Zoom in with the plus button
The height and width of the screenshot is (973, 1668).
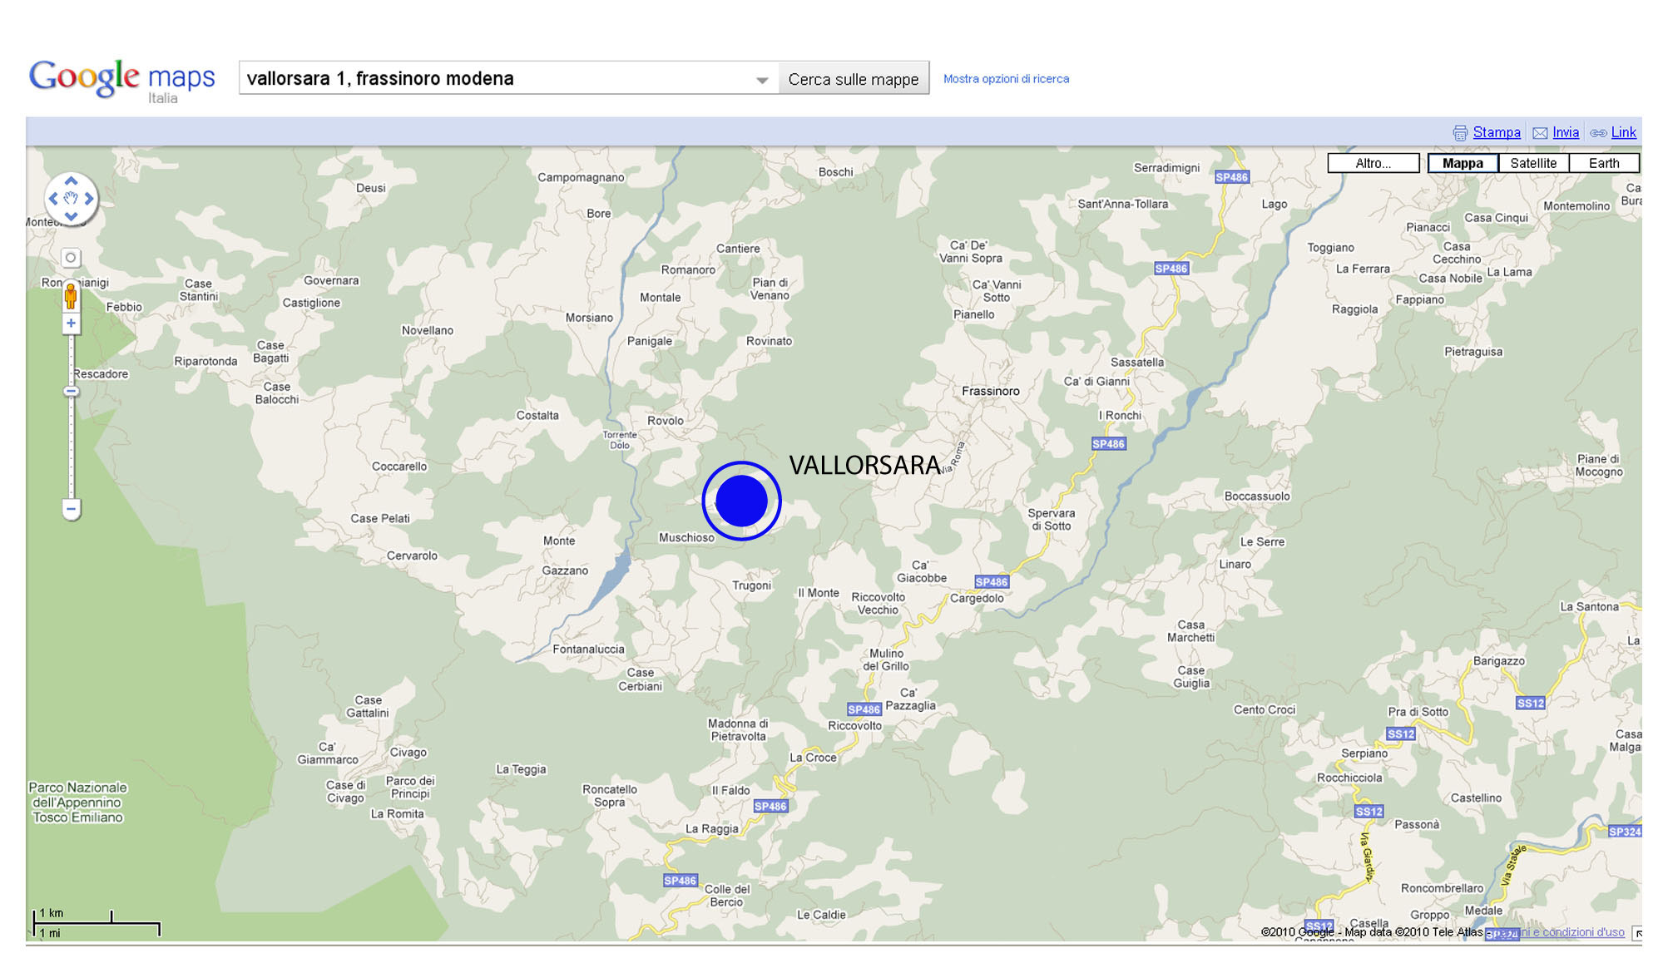pyautogui.click(x=71, y=324)
